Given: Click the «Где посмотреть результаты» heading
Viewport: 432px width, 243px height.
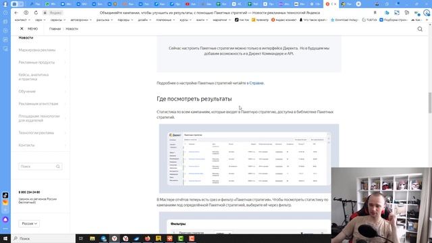Looking at the screenshot, I should [194, 99].
